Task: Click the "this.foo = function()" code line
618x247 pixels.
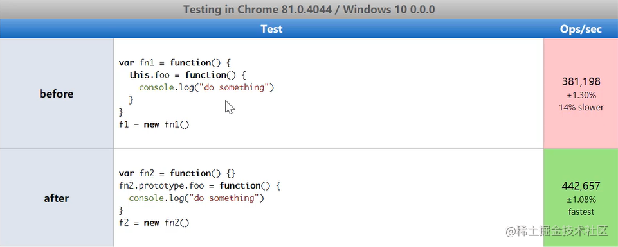Action: pos(187,75)
